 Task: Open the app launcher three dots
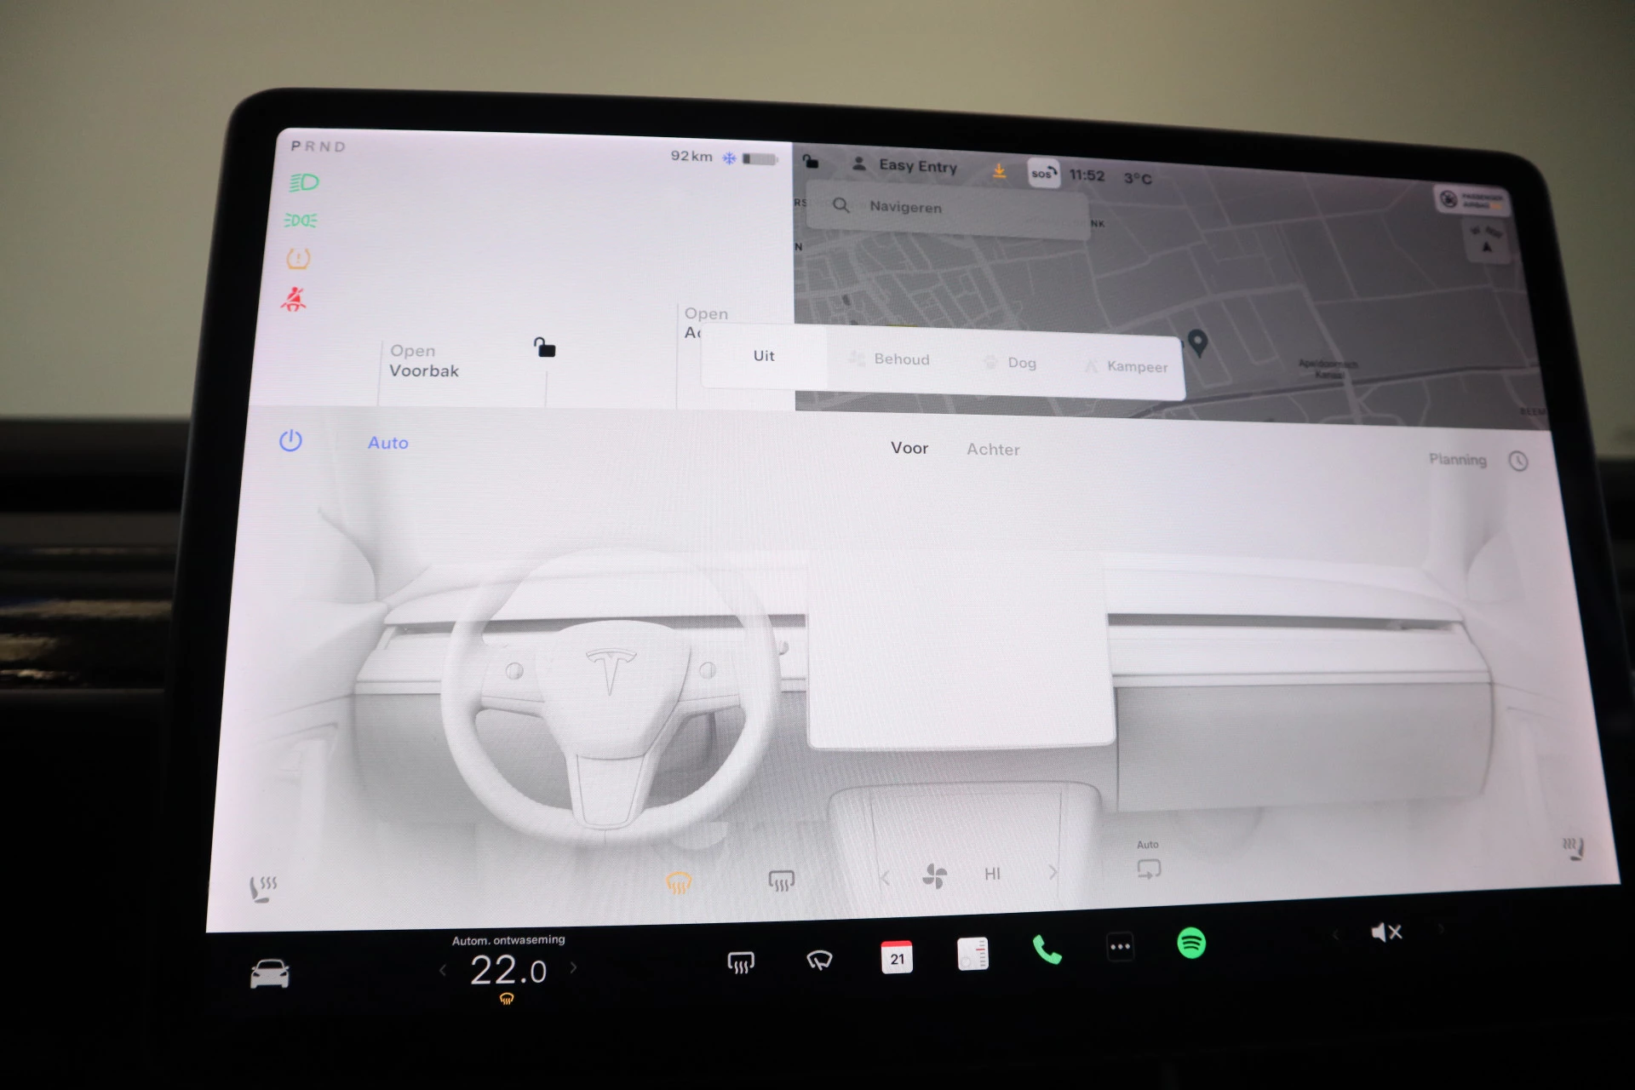coord(1121,947)
